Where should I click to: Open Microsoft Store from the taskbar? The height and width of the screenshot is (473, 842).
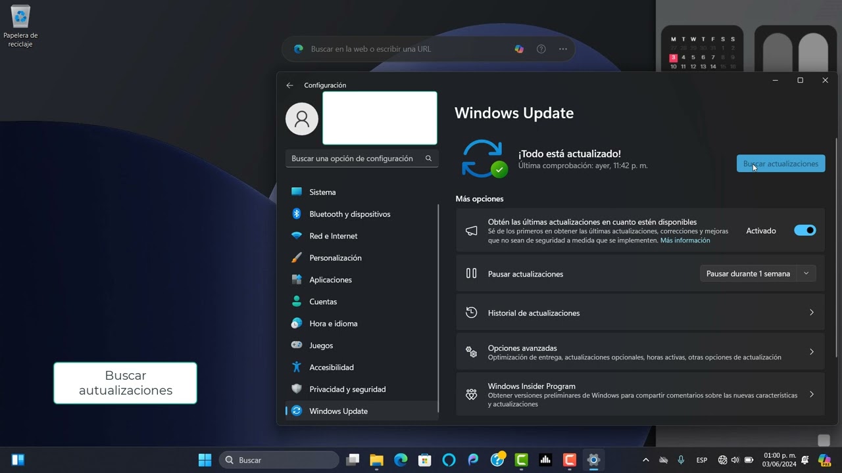pyautogui.click(x=425, y=460)
